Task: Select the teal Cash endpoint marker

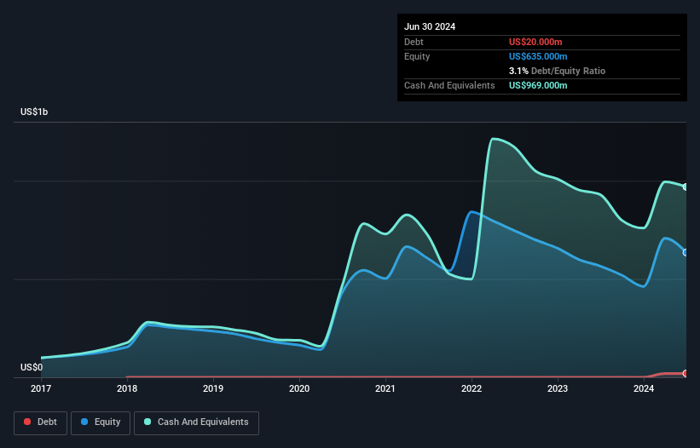Action: tap(686, 187)
